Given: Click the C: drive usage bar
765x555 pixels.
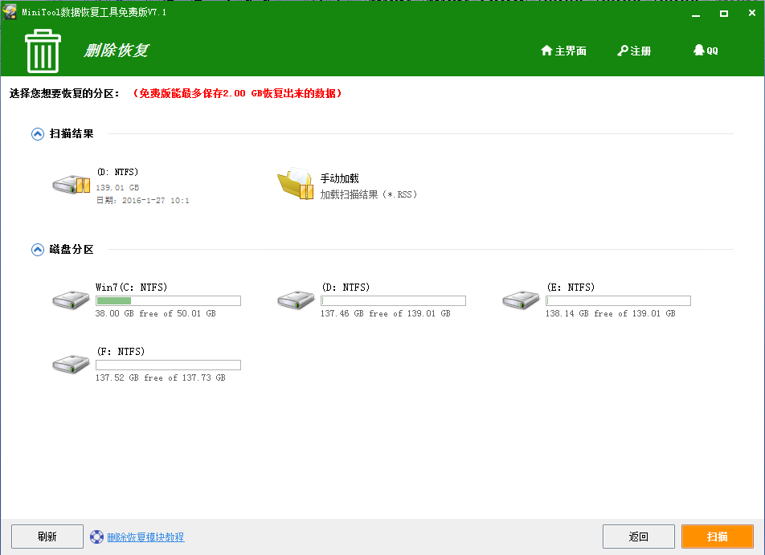Looking at the screenshot, I should [168, 301].
